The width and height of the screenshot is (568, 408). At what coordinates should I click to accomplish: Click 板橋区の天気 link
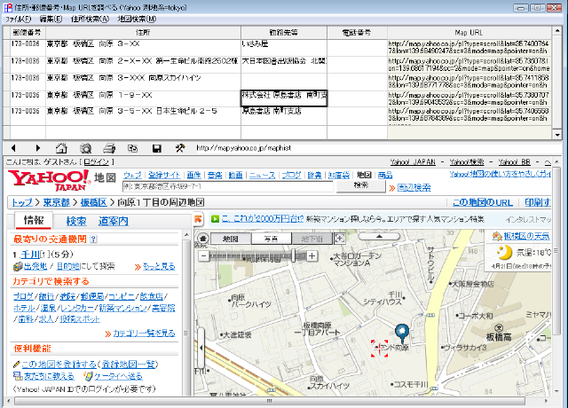[526, 237]
